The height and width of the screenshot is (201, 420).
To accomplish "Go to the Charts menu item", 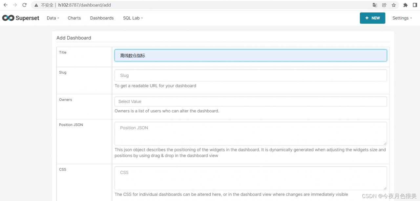I will (74, 18).
